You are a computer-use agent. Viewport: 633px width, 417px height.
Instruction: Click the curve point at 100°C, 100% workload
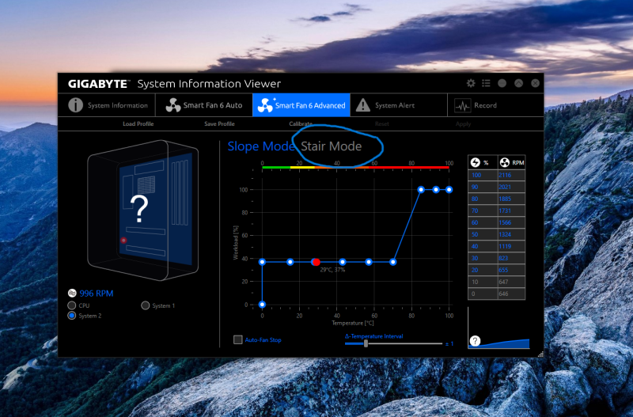[x=449, y=189]
